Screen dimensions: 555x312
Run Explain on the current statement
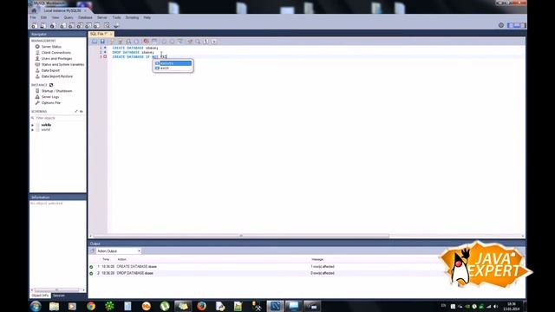click(128, 42)
